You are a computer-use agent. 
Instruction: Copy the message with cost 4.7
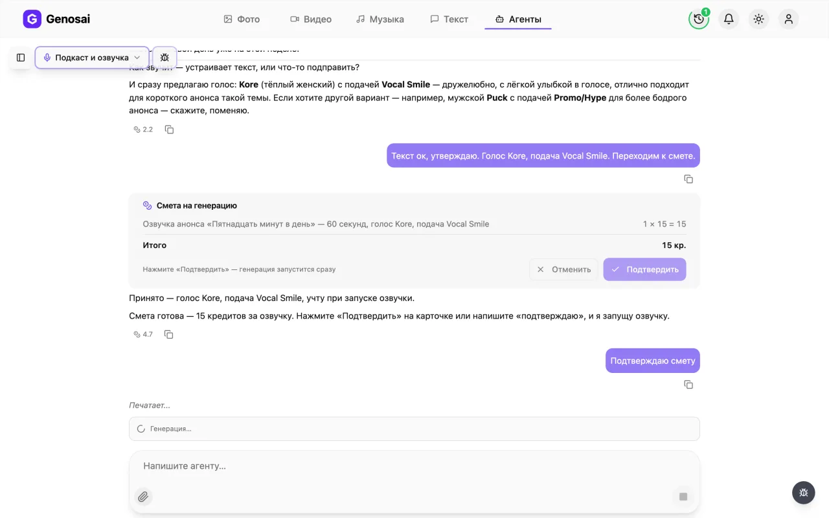coord(169,334)
